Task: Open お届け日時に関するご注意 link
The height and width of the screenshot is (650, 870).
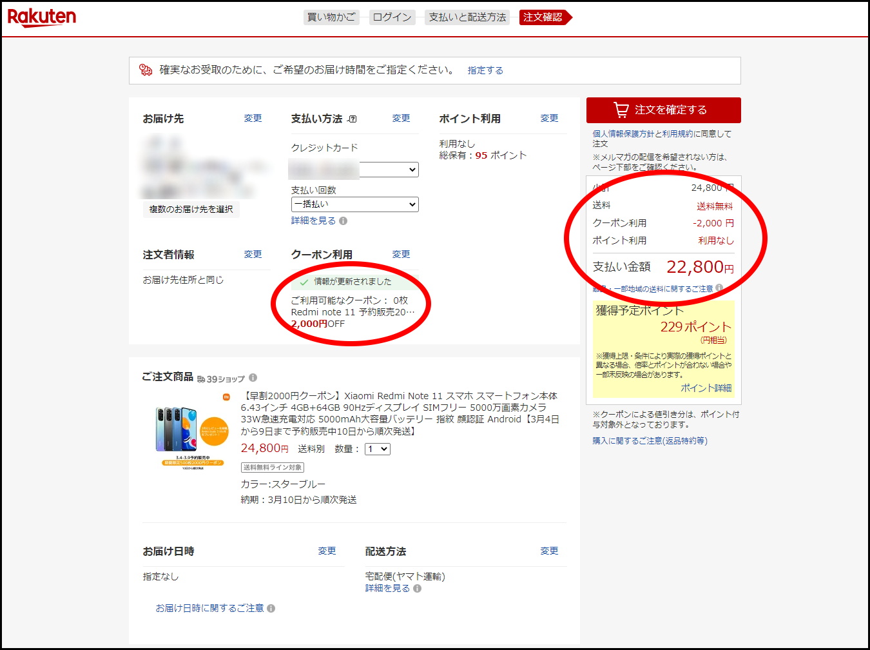Action: (209, 608)
